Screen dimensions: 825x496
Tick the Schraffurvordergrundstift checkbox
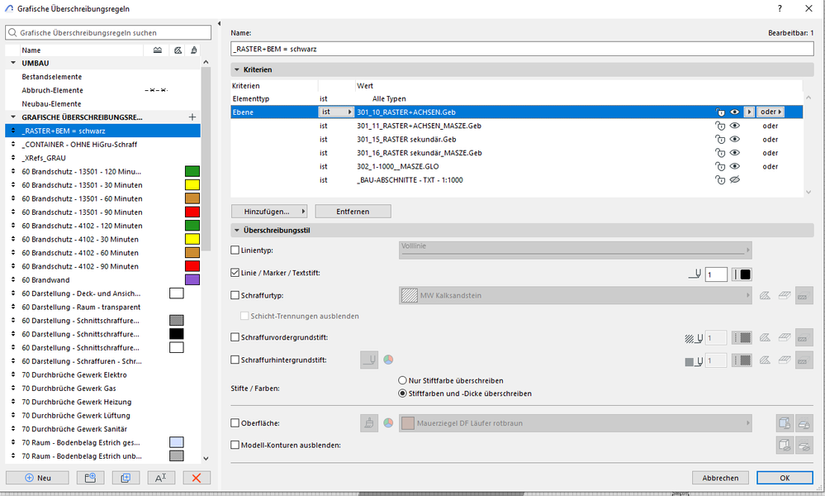[x=235, y=337]
